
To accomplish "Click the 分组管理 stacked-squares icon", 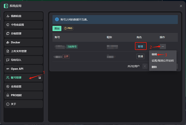I will click(8, 34).
